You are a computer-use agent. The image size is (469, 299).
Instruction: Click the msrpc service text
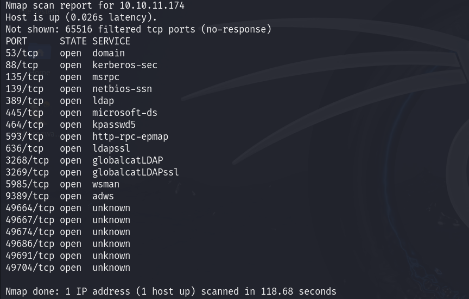(106, 77)
